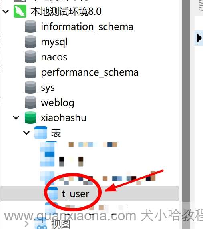Viewport: 203px width, 229px height.
Task: Click the weblog database cylinder icon
Action: click(30, 102)
